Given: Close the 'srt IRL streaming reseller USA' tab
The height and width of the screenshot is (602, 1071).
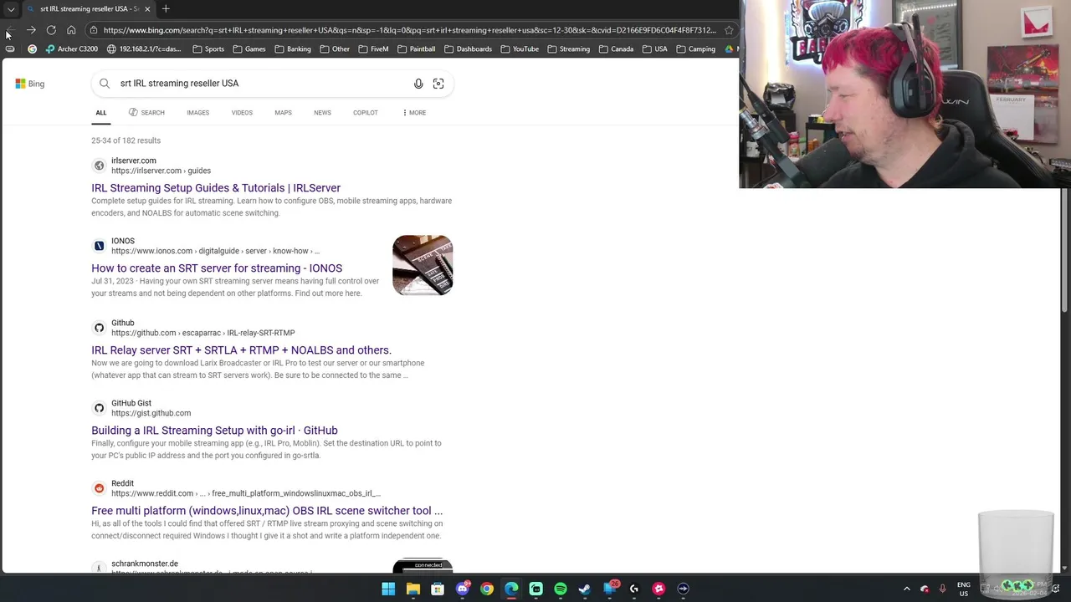Looking at the screenshot, I should (x=147, y=9).
